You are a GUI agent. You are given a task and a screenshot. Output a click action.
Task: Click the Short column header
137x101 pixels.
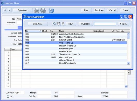tap(46, 31)
